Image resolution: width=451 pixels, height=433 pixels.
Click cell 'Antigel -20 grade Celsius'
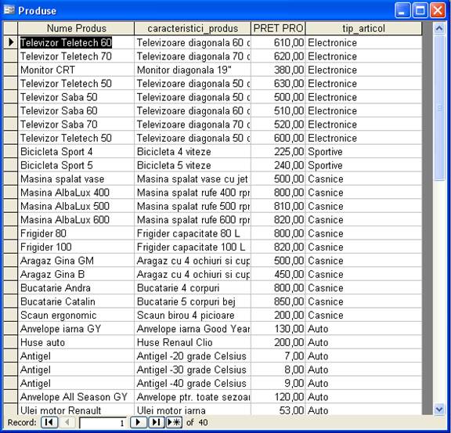[193, 356]
